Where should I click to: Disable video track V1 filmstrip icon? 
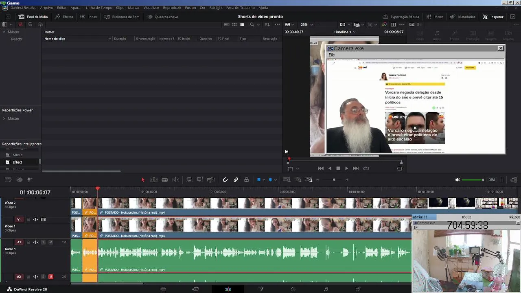[43, 220]
